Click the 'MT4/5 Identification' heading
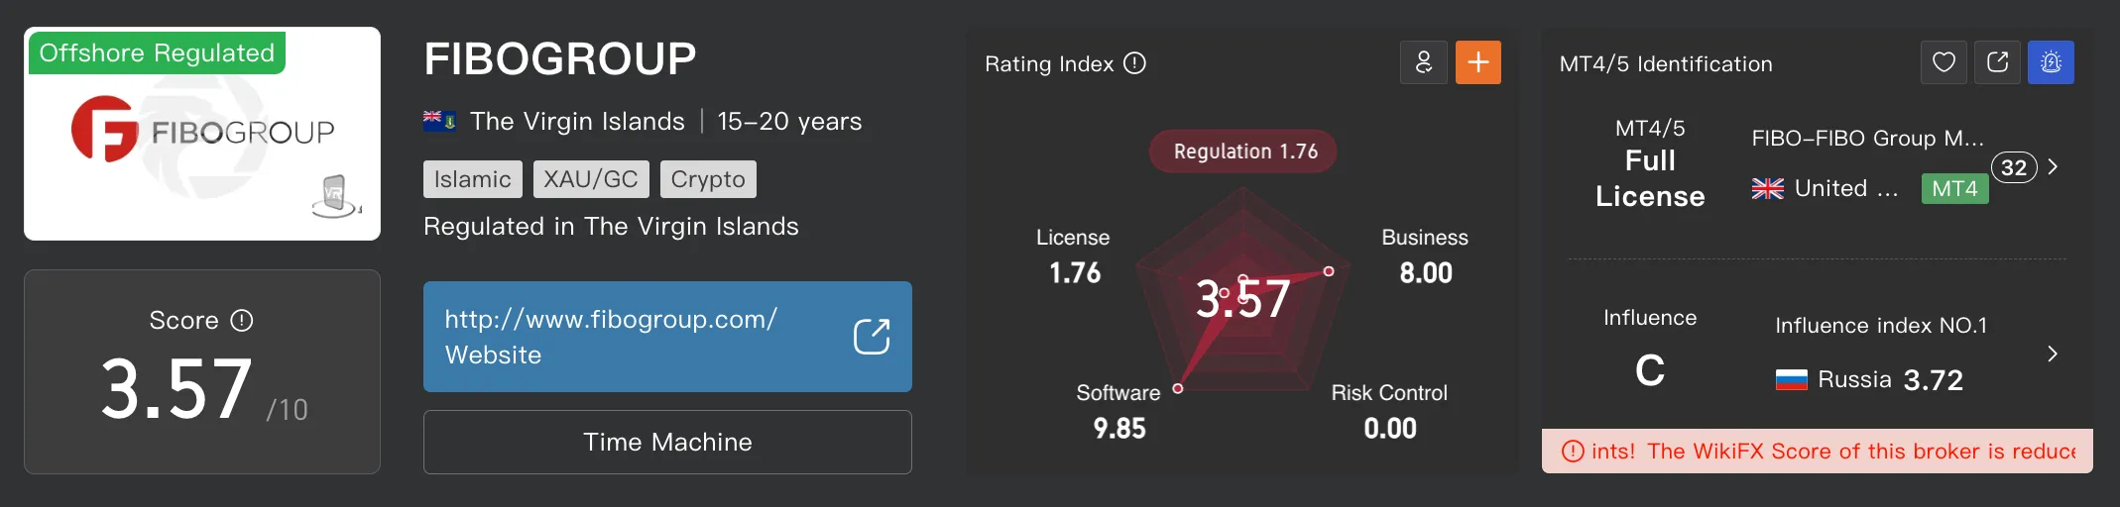 pos(1666,64)
